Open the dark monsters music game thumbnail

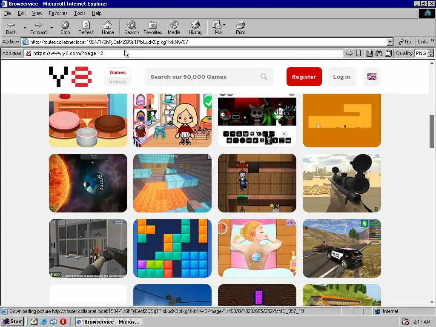coord(257,120)
